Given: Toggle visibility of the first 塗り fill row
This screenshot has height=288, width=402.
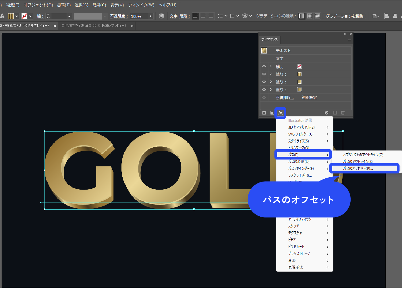Looking at the screenshot, I should click(264, 74).
